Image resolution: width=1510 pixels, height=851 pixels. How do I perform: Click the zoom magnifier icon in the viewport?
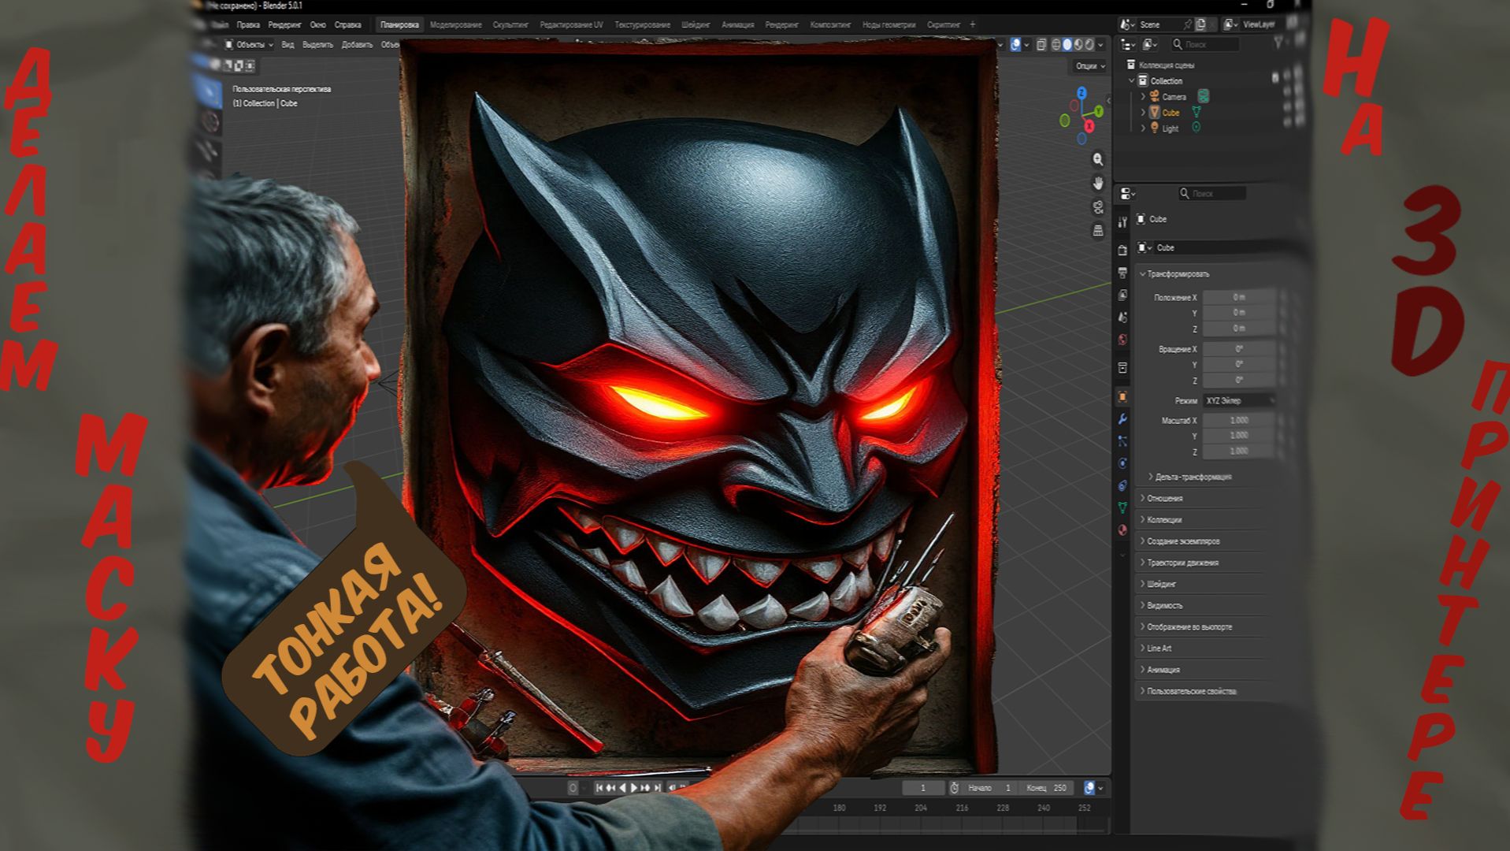click(x=1098, y=160)
